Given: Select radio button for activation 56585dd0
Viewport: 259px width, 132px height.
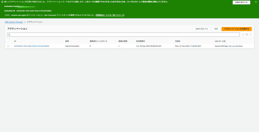Looking at the screenshot, I should point(8,46).
